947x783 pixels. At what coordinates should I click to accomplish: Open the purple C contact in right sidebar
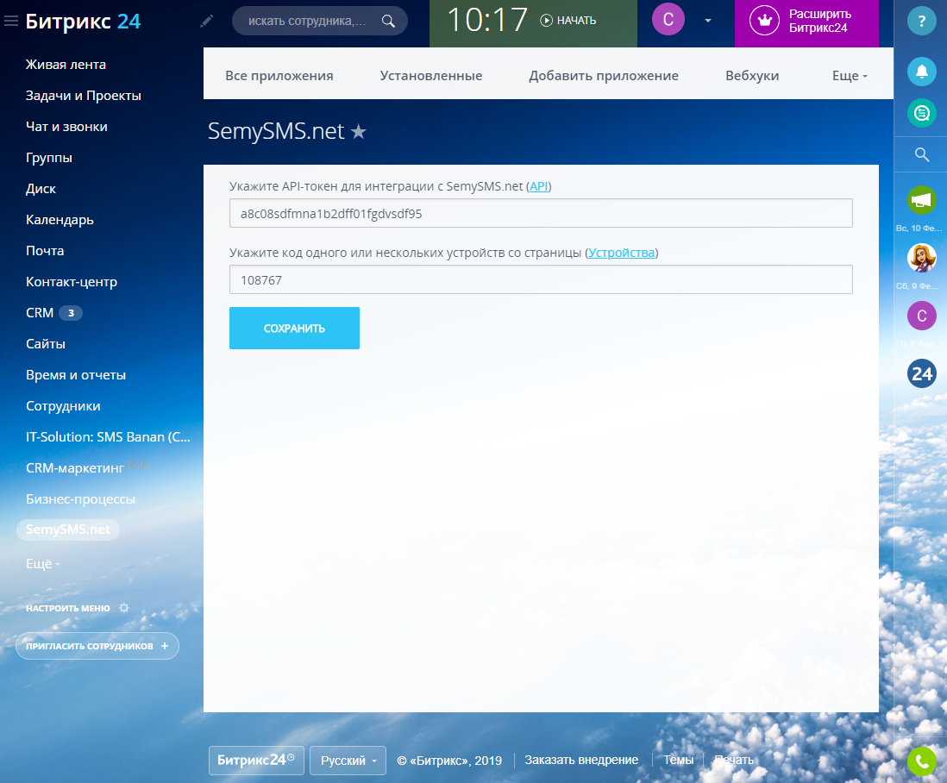point(922,316)
